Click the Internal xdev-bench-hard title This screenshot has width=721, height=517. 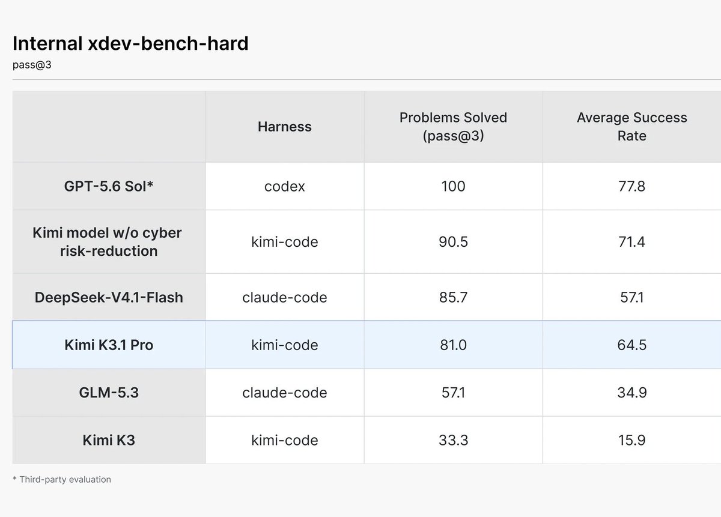pos(130,43)
